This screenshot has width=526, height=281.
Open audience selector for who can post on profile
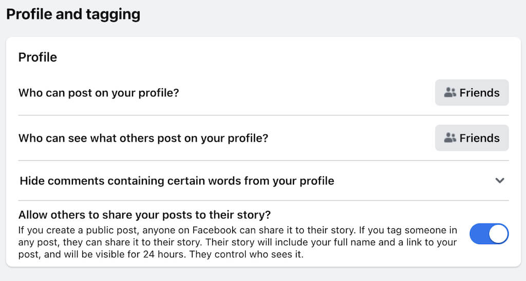tap(472, 92)
